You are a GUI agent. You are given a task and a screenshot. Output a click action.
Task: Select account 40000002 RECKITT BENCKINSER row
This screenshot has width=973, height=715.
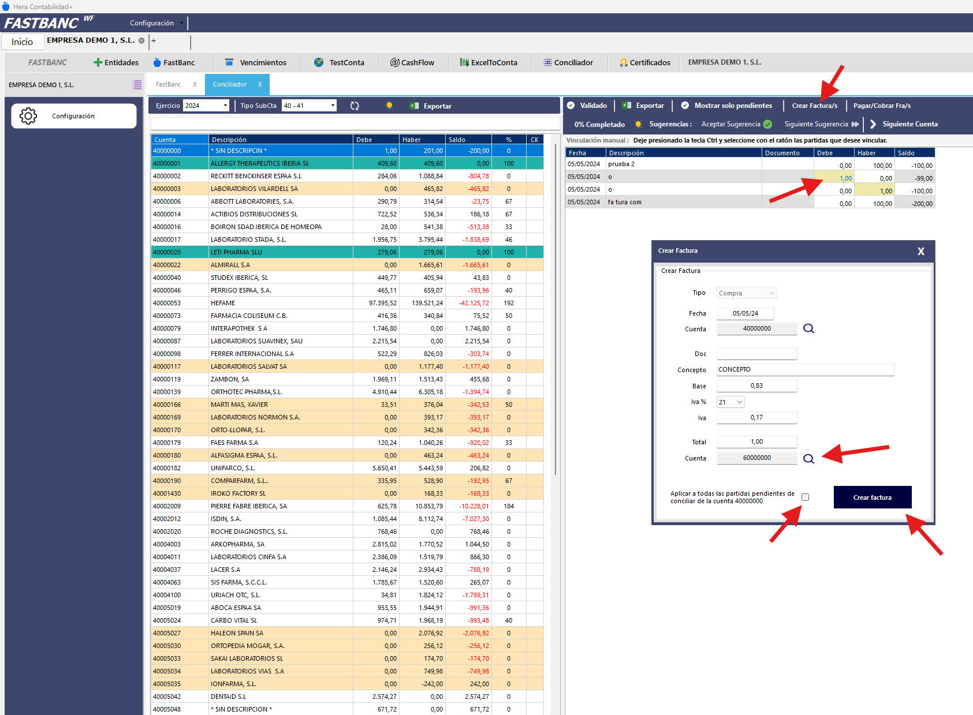click(x=347, y=176)
